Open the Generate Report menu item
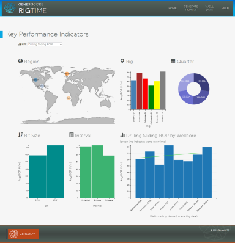 191,8
